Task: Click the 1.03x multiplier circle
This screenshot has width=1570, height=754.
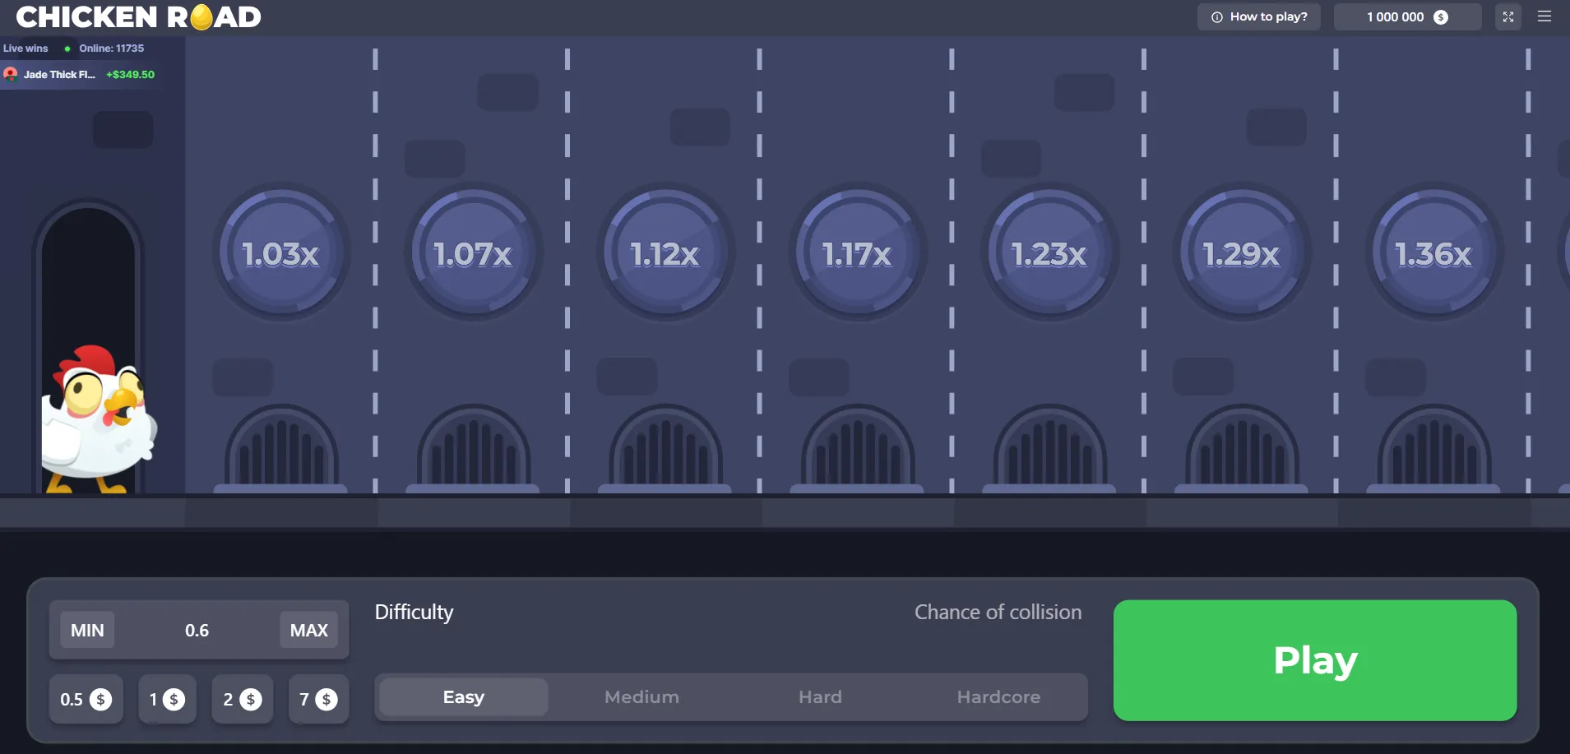Action: tap(280, 252)
